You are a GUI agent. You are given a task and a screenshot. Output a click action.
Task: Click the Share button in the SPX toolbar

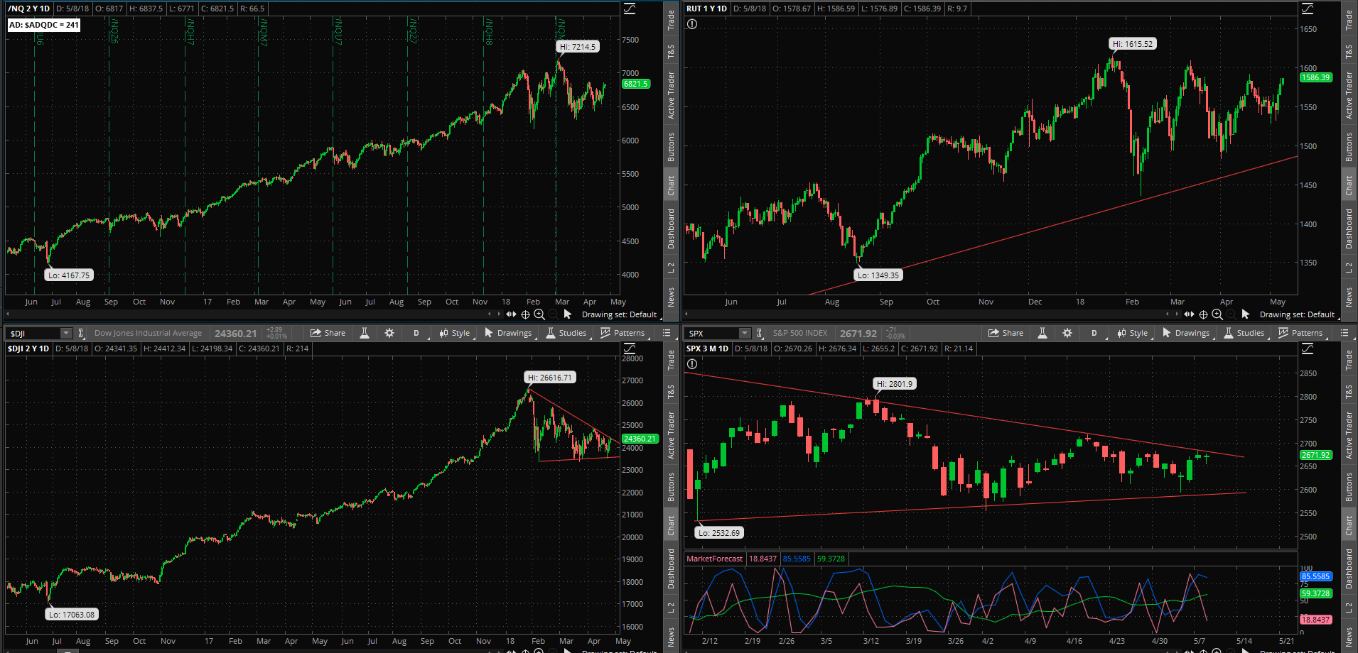coord(1006,333)
